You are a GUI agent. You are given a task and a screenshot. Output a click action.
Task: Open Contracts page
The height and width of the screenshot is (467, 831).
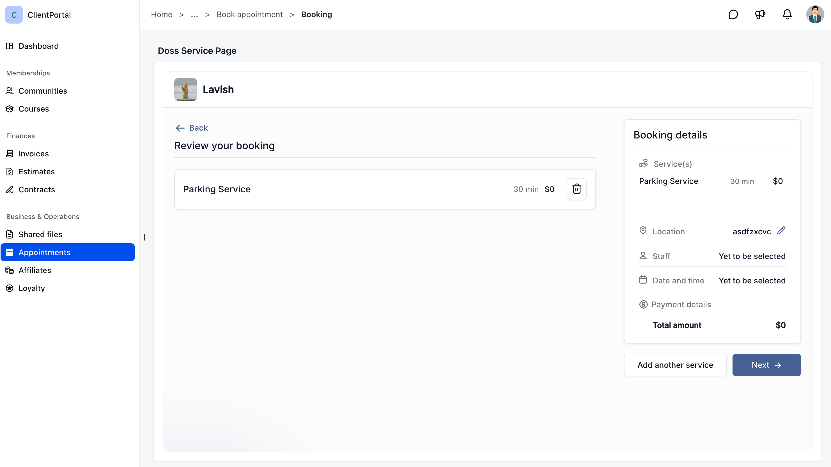point(67,189)
